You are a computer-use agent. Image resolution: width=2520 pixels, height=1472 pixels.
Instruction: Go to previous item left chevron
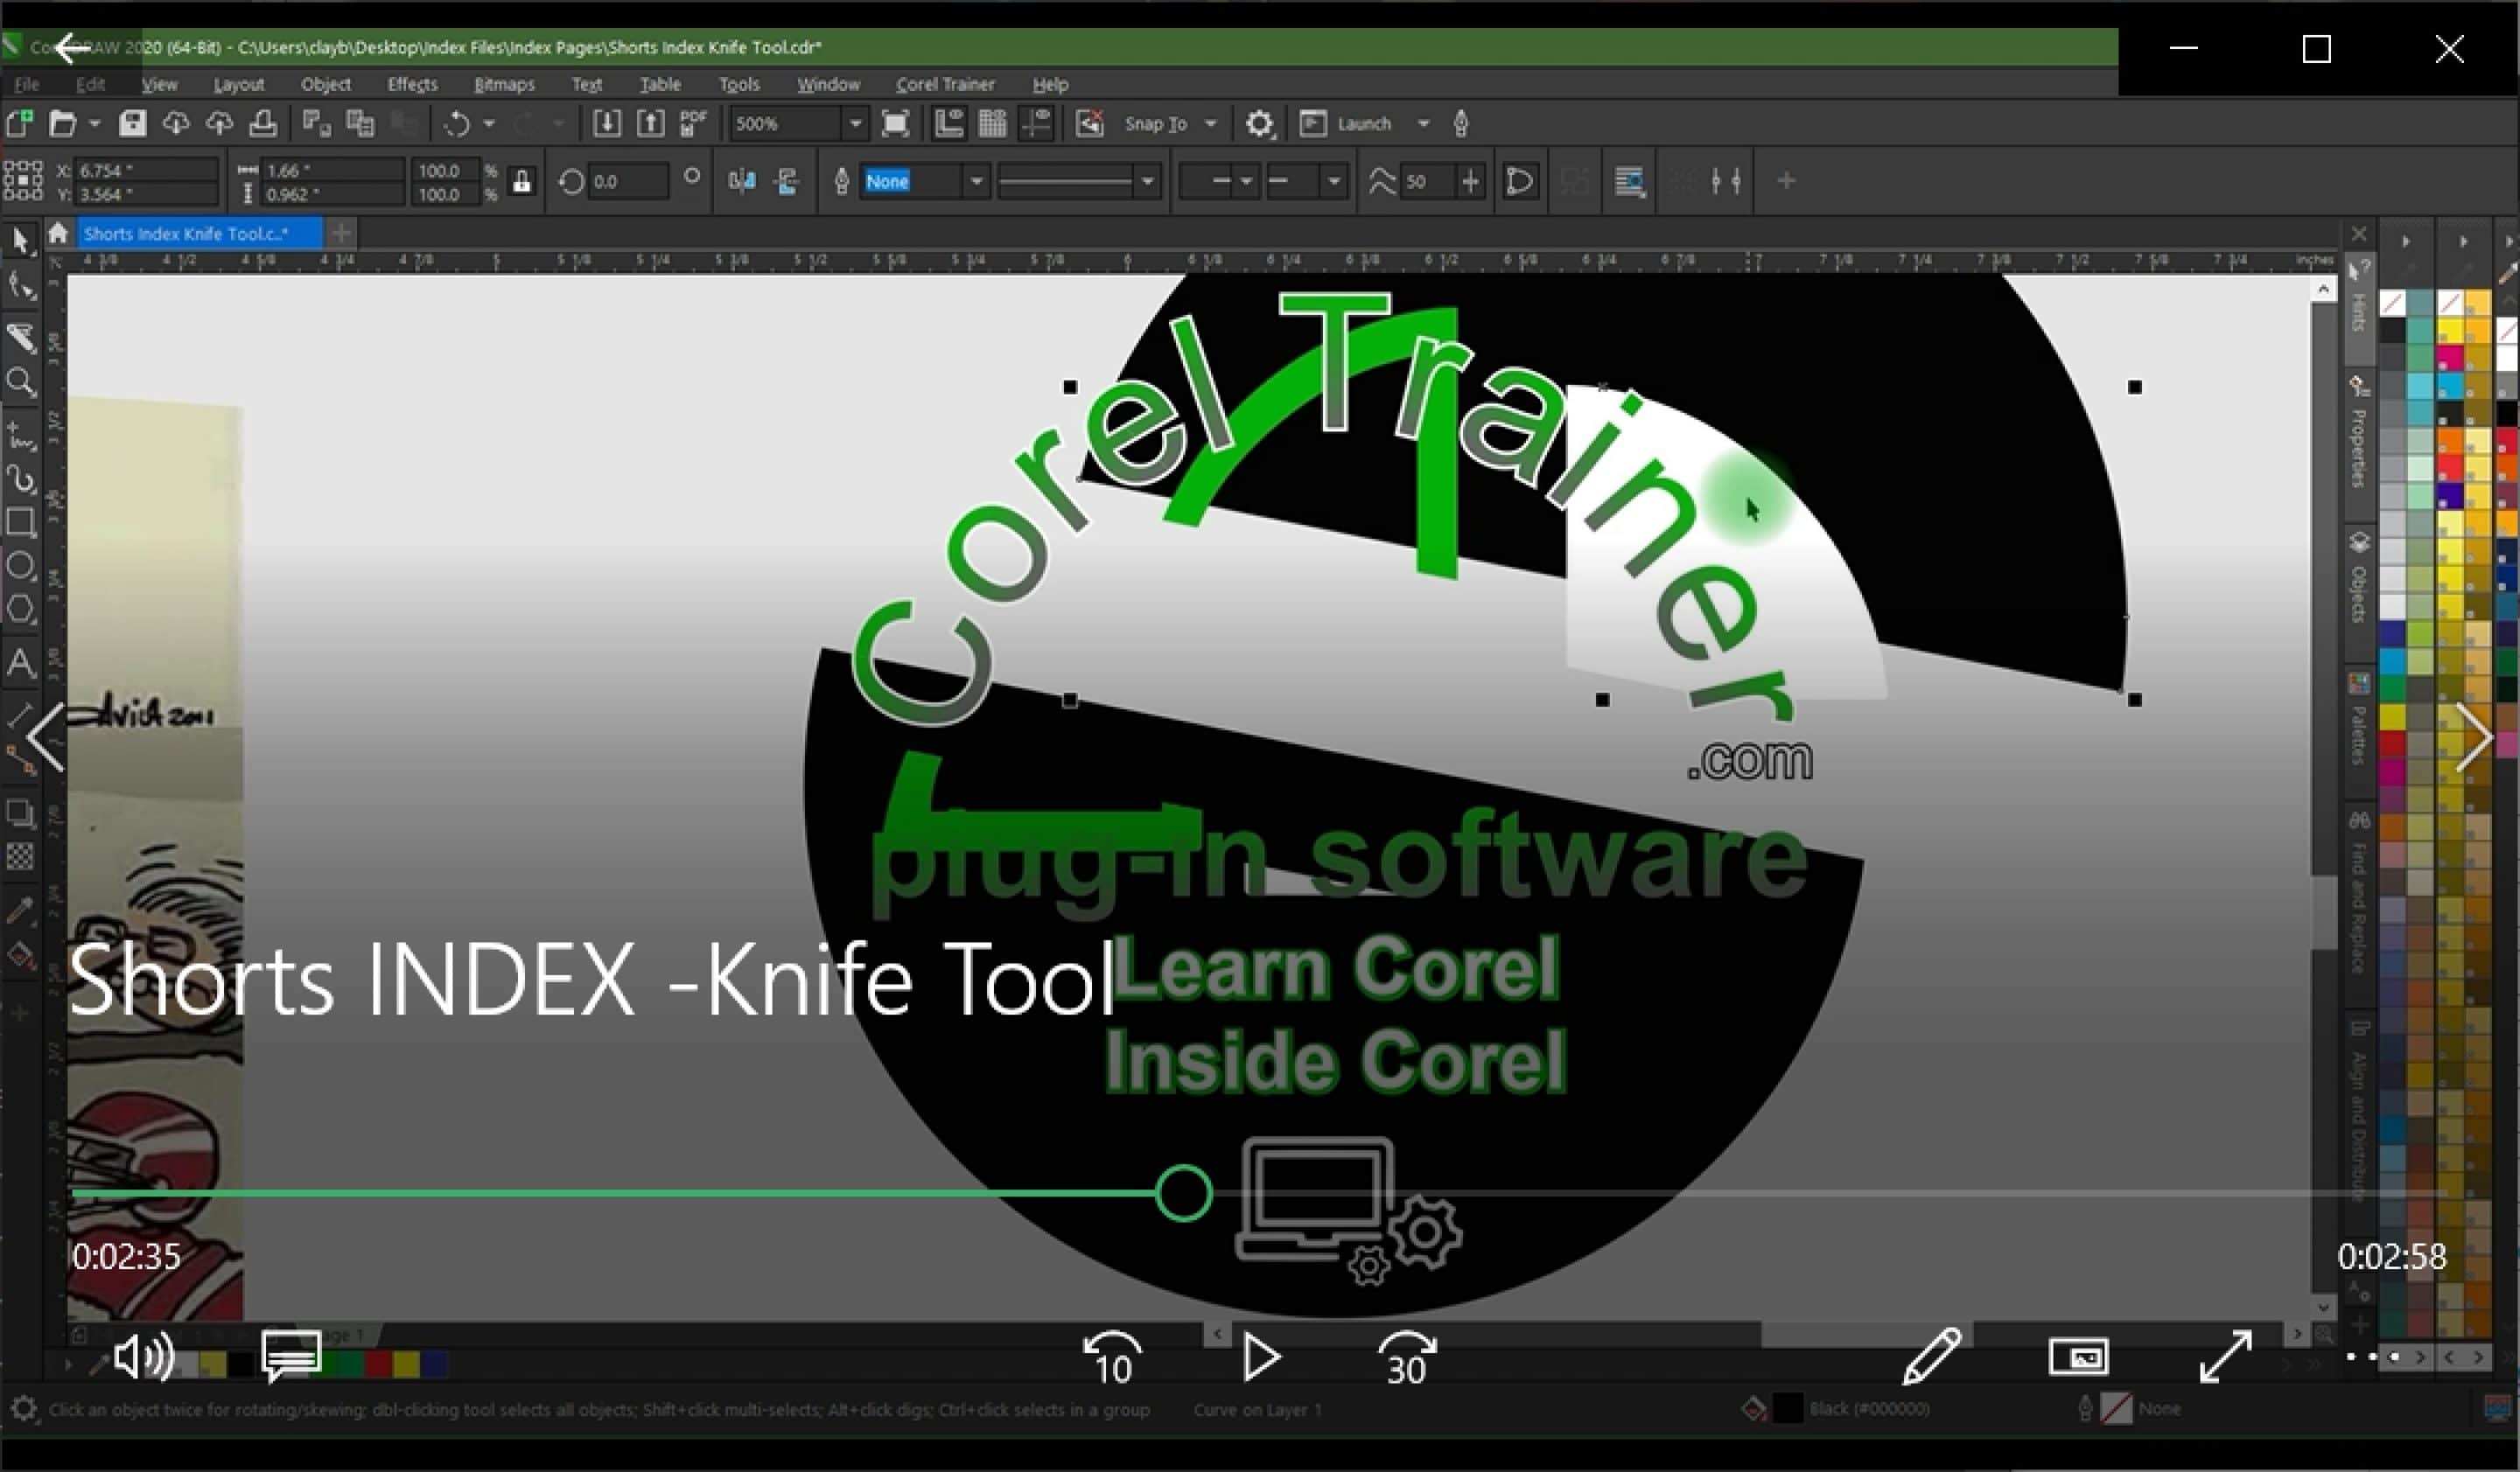(x=45, y=736)
